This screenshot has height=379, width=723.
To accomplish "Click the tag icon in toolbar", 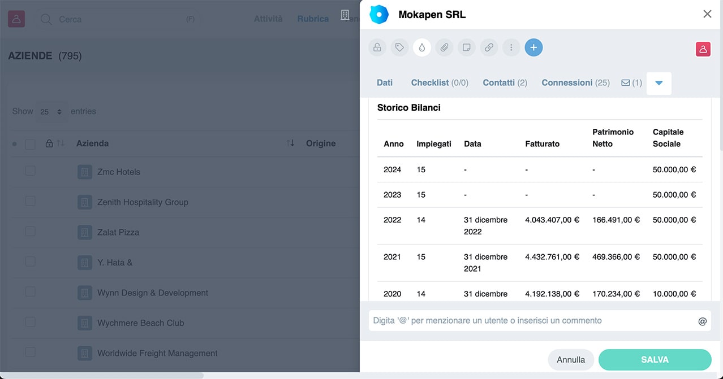I will coord(399,48).
